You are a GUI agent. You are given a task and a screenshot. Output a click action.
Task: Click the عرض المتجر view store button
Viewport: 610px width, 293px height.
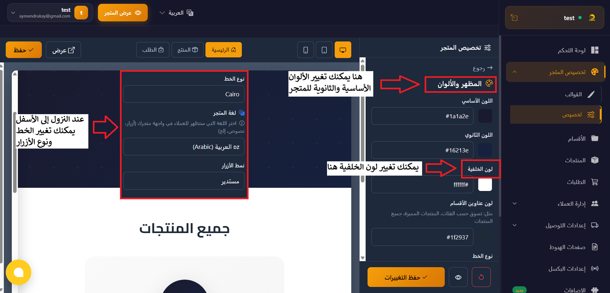pos(123,13)
